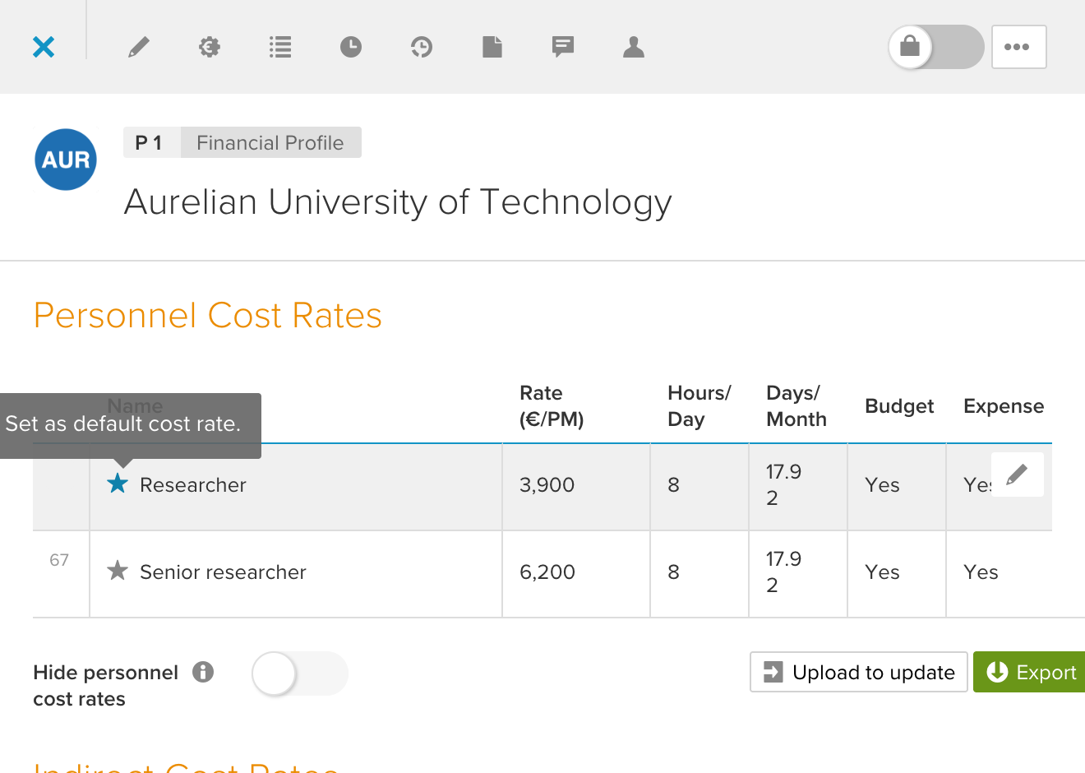Click the Researcher name cell
The width and height of the screenshot is (1085, 773).
(296, 487)
